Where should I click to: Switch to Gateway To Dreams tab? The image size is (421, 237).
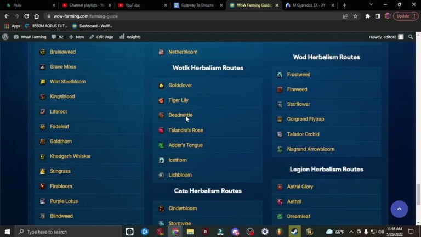click(x=198, y=5)
